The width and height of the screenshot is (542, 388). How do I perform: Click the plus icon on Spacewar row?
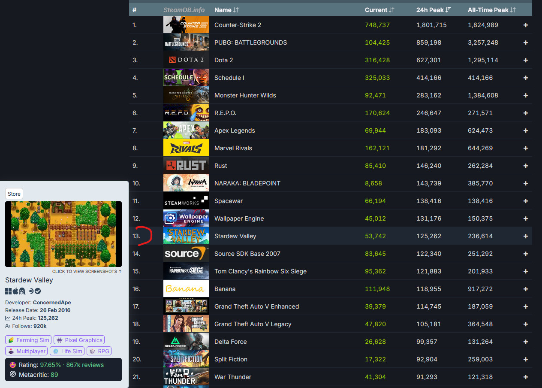click(x=526, y=201)
